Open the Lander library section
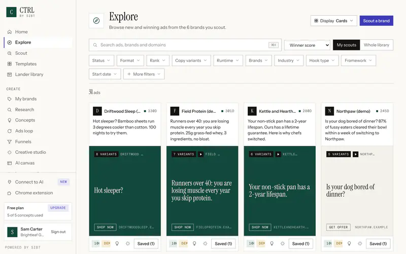406x254 pixels. click(38, 74)
